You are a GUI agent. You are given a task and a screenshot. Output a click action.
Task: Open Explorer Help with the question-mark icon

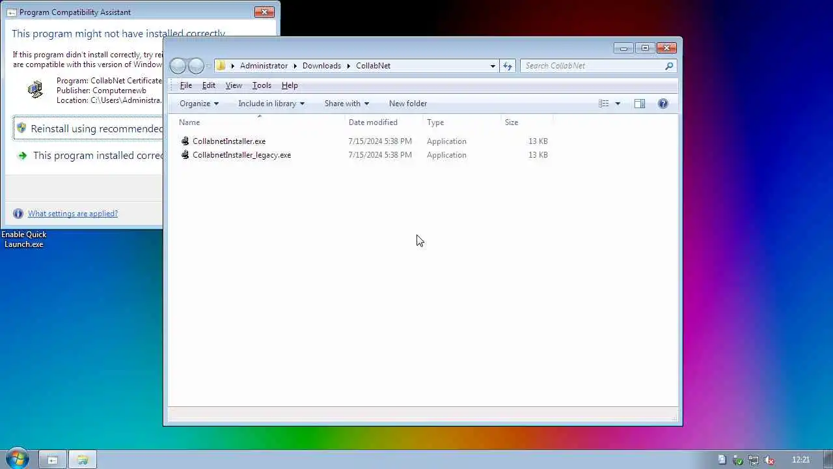click(663, 104)
